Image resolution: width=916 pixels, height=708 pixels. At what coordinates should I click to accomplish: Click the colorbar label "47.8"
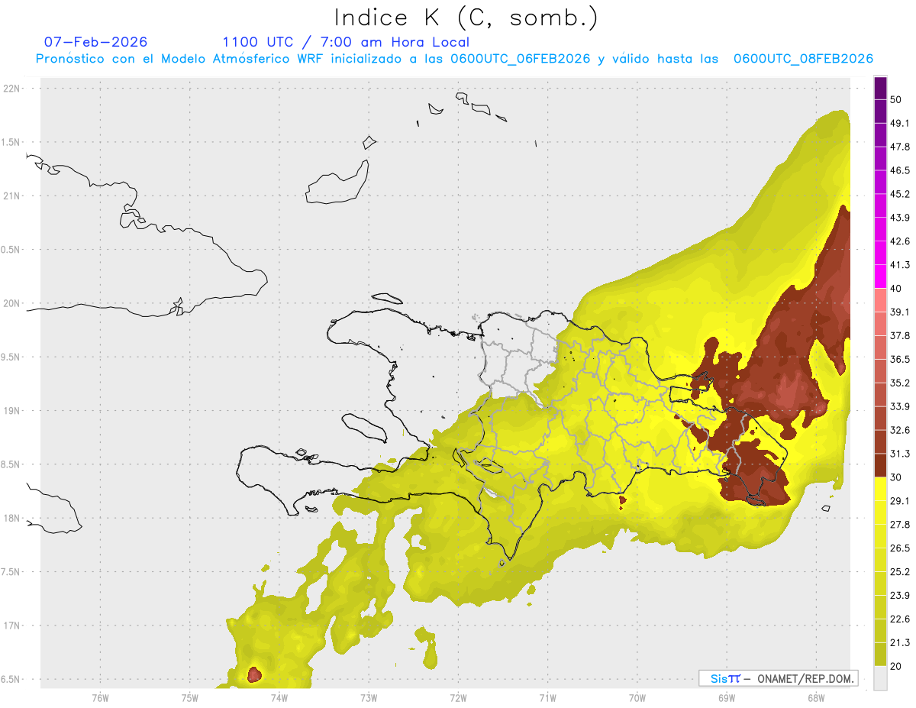pyautogui.click(x=900, y=147)
